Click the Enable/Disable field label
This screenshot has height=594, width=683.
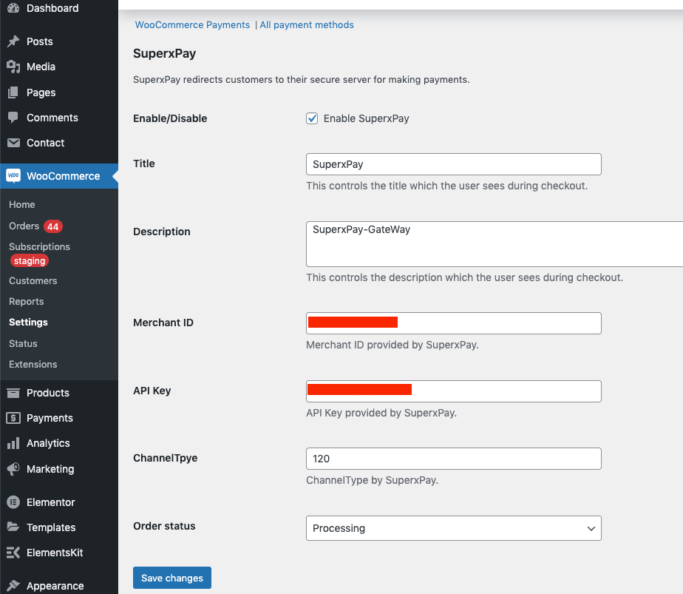click(x=170, y=118)
